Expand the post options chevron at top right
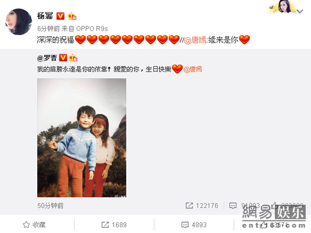This screenshot has width=311, height=233. pyautogui.click(x=300, y=11)
